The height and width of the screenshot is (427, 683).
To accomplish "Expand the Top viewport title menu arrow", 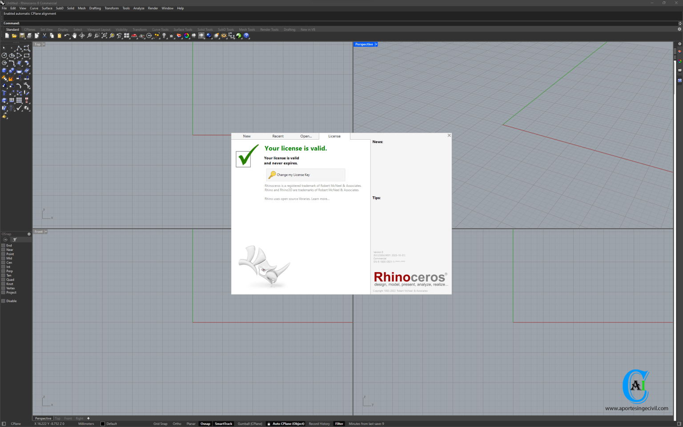I will click(44, 44).
